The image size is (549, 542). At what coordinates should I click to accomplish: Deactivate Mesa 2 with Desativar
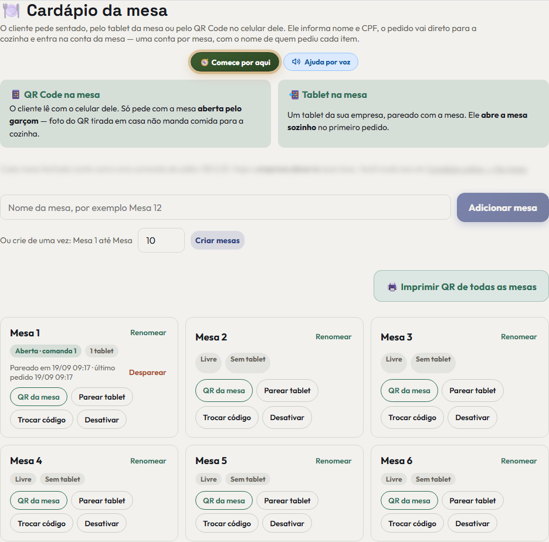coord(287,418)
